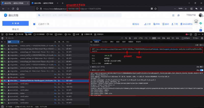Open network settings with the gear icon
This screenshot has width=204, height=108.
click(x=202, y=38)
